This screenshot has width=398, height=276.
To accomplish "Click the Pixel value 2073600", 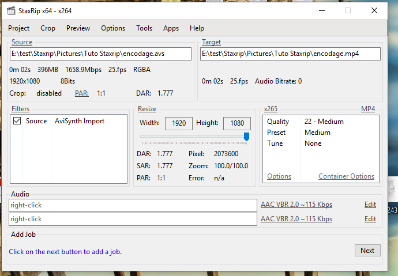I will pyautogui.click(x=226, y=154).
